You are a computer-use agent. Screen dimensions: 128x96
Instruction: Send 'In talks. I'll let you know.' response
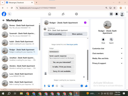[x=62, y=67]
